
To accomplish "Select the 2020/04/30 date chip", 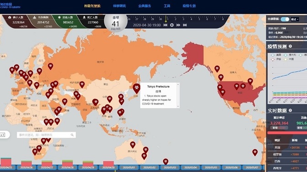I will click(x=108, y=167).
